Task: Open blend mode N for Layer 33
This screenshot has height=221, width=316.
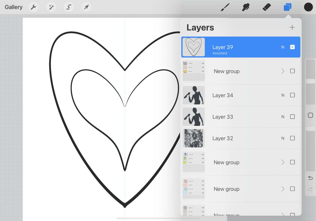Action: coord(283,117)
